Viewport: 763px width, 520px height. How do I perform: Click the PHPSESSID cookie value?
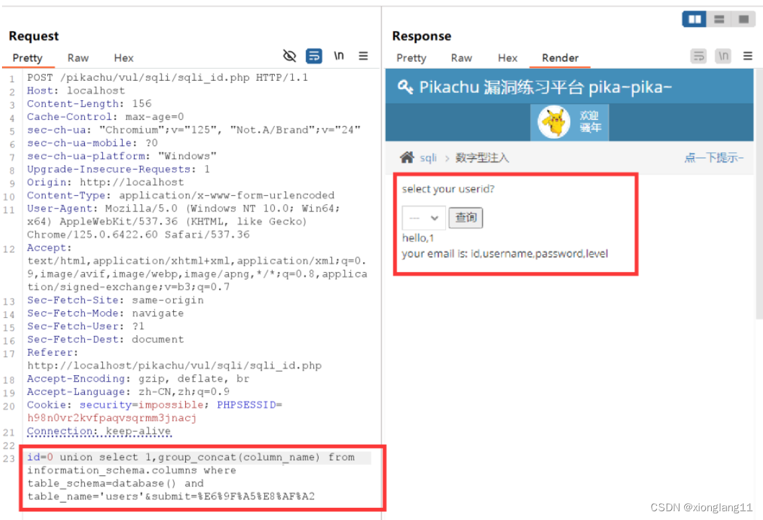pyautogui.click(x=112, y=418)
